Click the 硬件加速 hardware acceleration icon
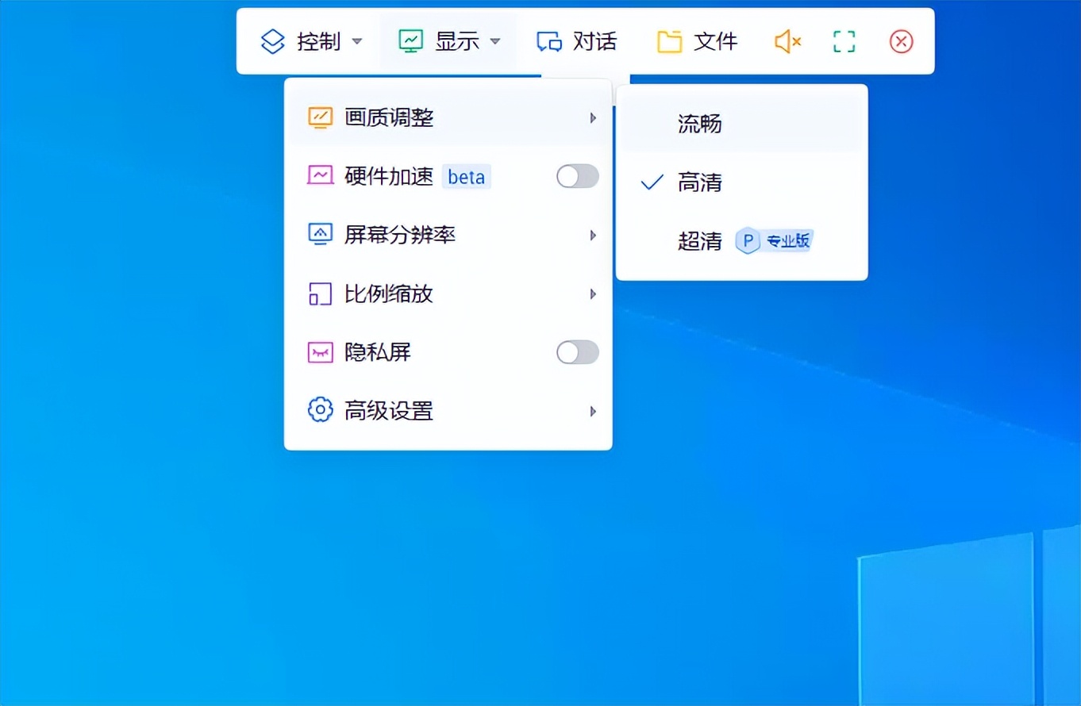Screen dimensions: 1081x706 coord(319,176)
